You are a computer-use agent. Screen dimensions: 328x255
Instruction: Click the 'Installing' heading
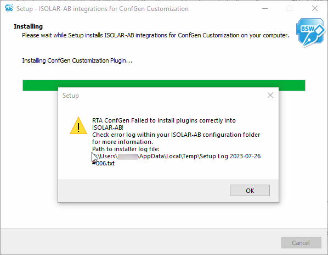tap(28, 26)
